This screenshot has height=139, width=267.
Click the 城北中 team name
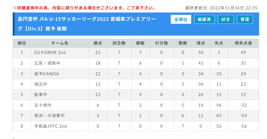(41, 84)
